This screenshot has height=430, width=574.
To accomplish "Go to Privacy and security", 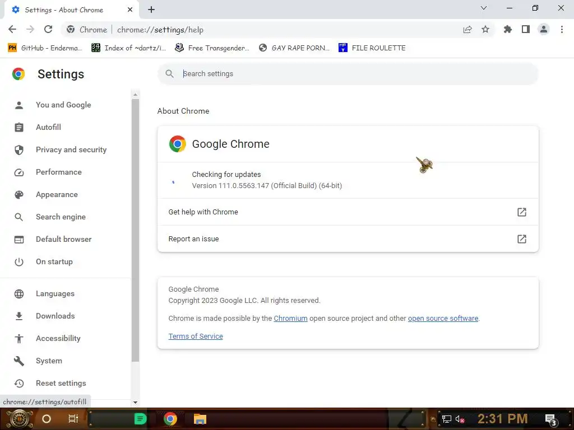I will pyautogui.click(x=71, y=150).
